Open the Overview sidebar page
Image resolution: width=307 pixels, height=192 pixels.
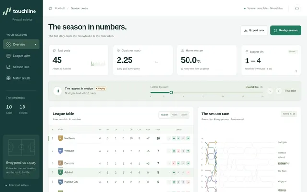coord(21,44)
